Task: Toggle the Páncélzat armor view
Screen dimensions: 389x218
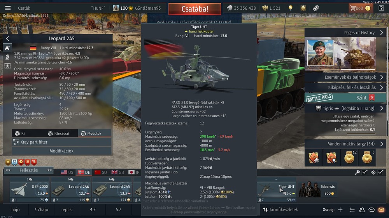Action: pyautogui.click(x=59, y=133)
